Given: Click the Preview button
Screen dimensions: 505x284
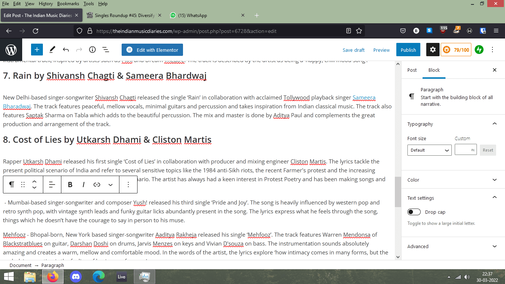Looking at the screenshot, I should pyautogui.click(x=382, y=50).
